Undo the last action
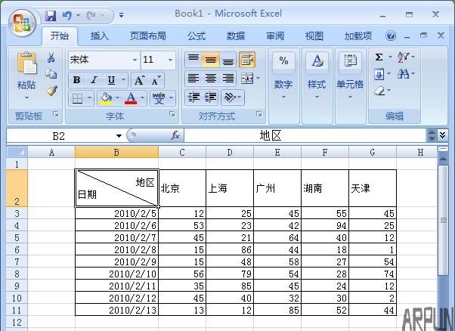Screen dimensions: 455x331 [x=67, y=15]
